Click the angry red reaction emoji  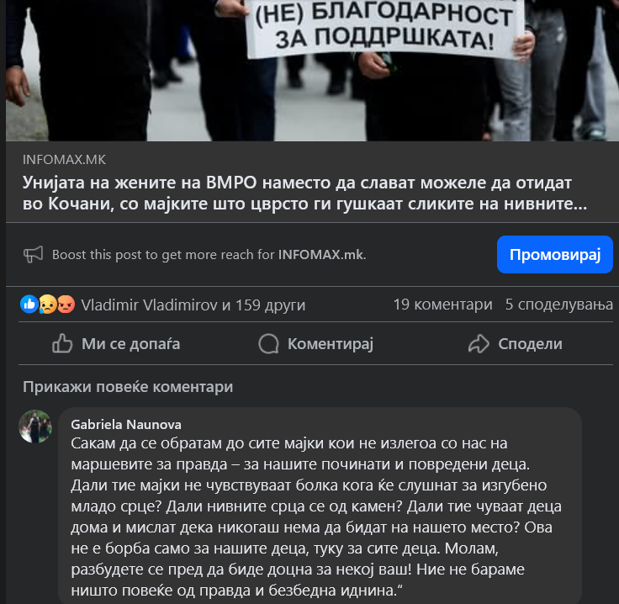[x=66, y=305]
